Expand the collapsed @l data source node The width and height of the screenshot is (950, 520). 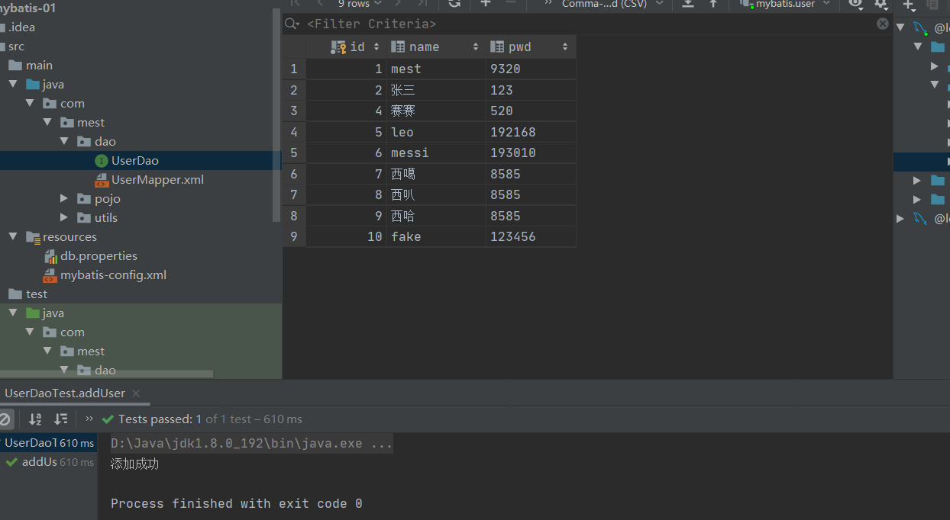click(901, 219)
